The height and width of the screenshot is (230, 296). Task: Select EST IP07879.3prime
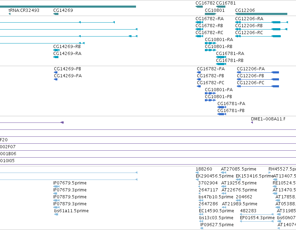pos(70,204)
